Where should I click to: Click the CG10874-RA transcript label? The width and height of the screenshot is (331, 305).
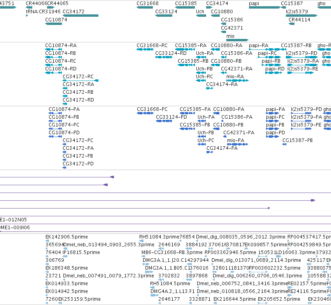coord(61,46)
